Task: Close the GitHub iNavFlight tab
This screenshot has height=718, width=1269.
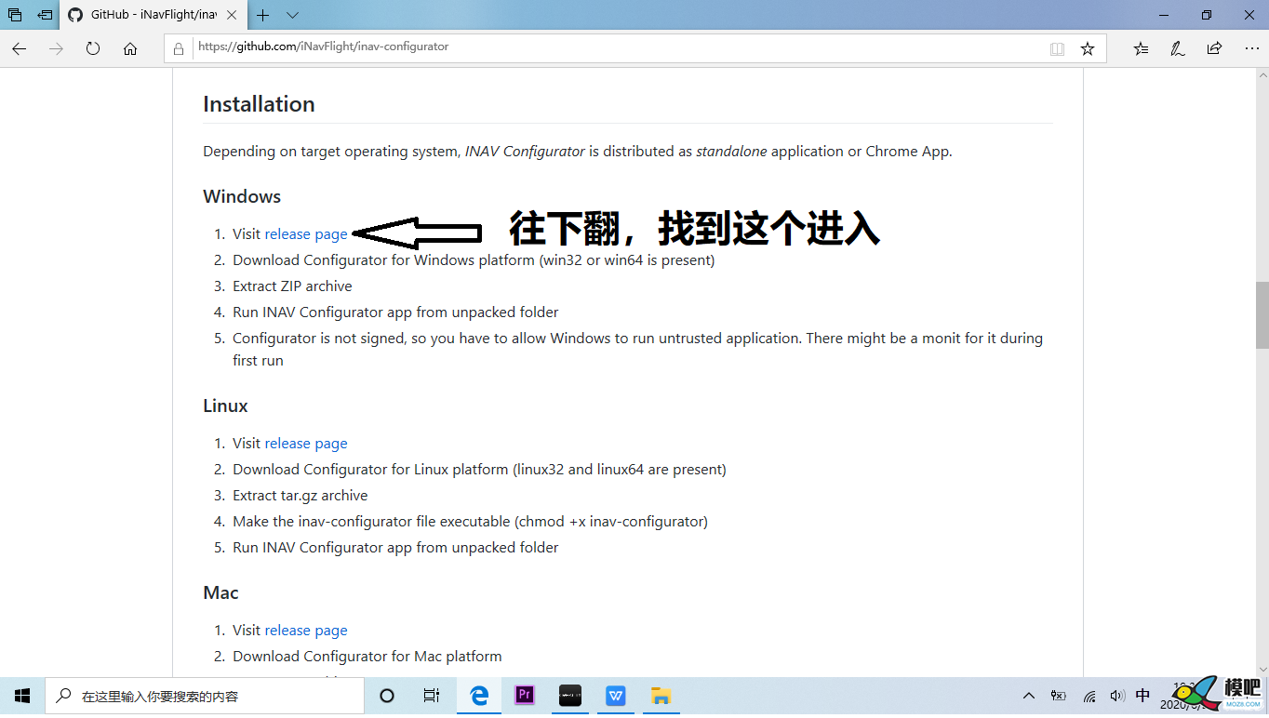Action: (x=231, y=15)
